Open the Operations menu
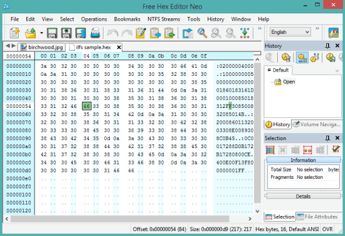 click(94, 19)
